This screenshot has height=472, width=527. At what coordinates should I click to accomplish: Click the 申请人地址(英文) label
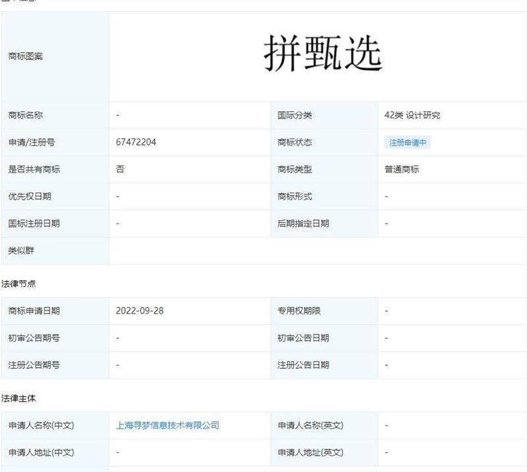pos(310,452)
